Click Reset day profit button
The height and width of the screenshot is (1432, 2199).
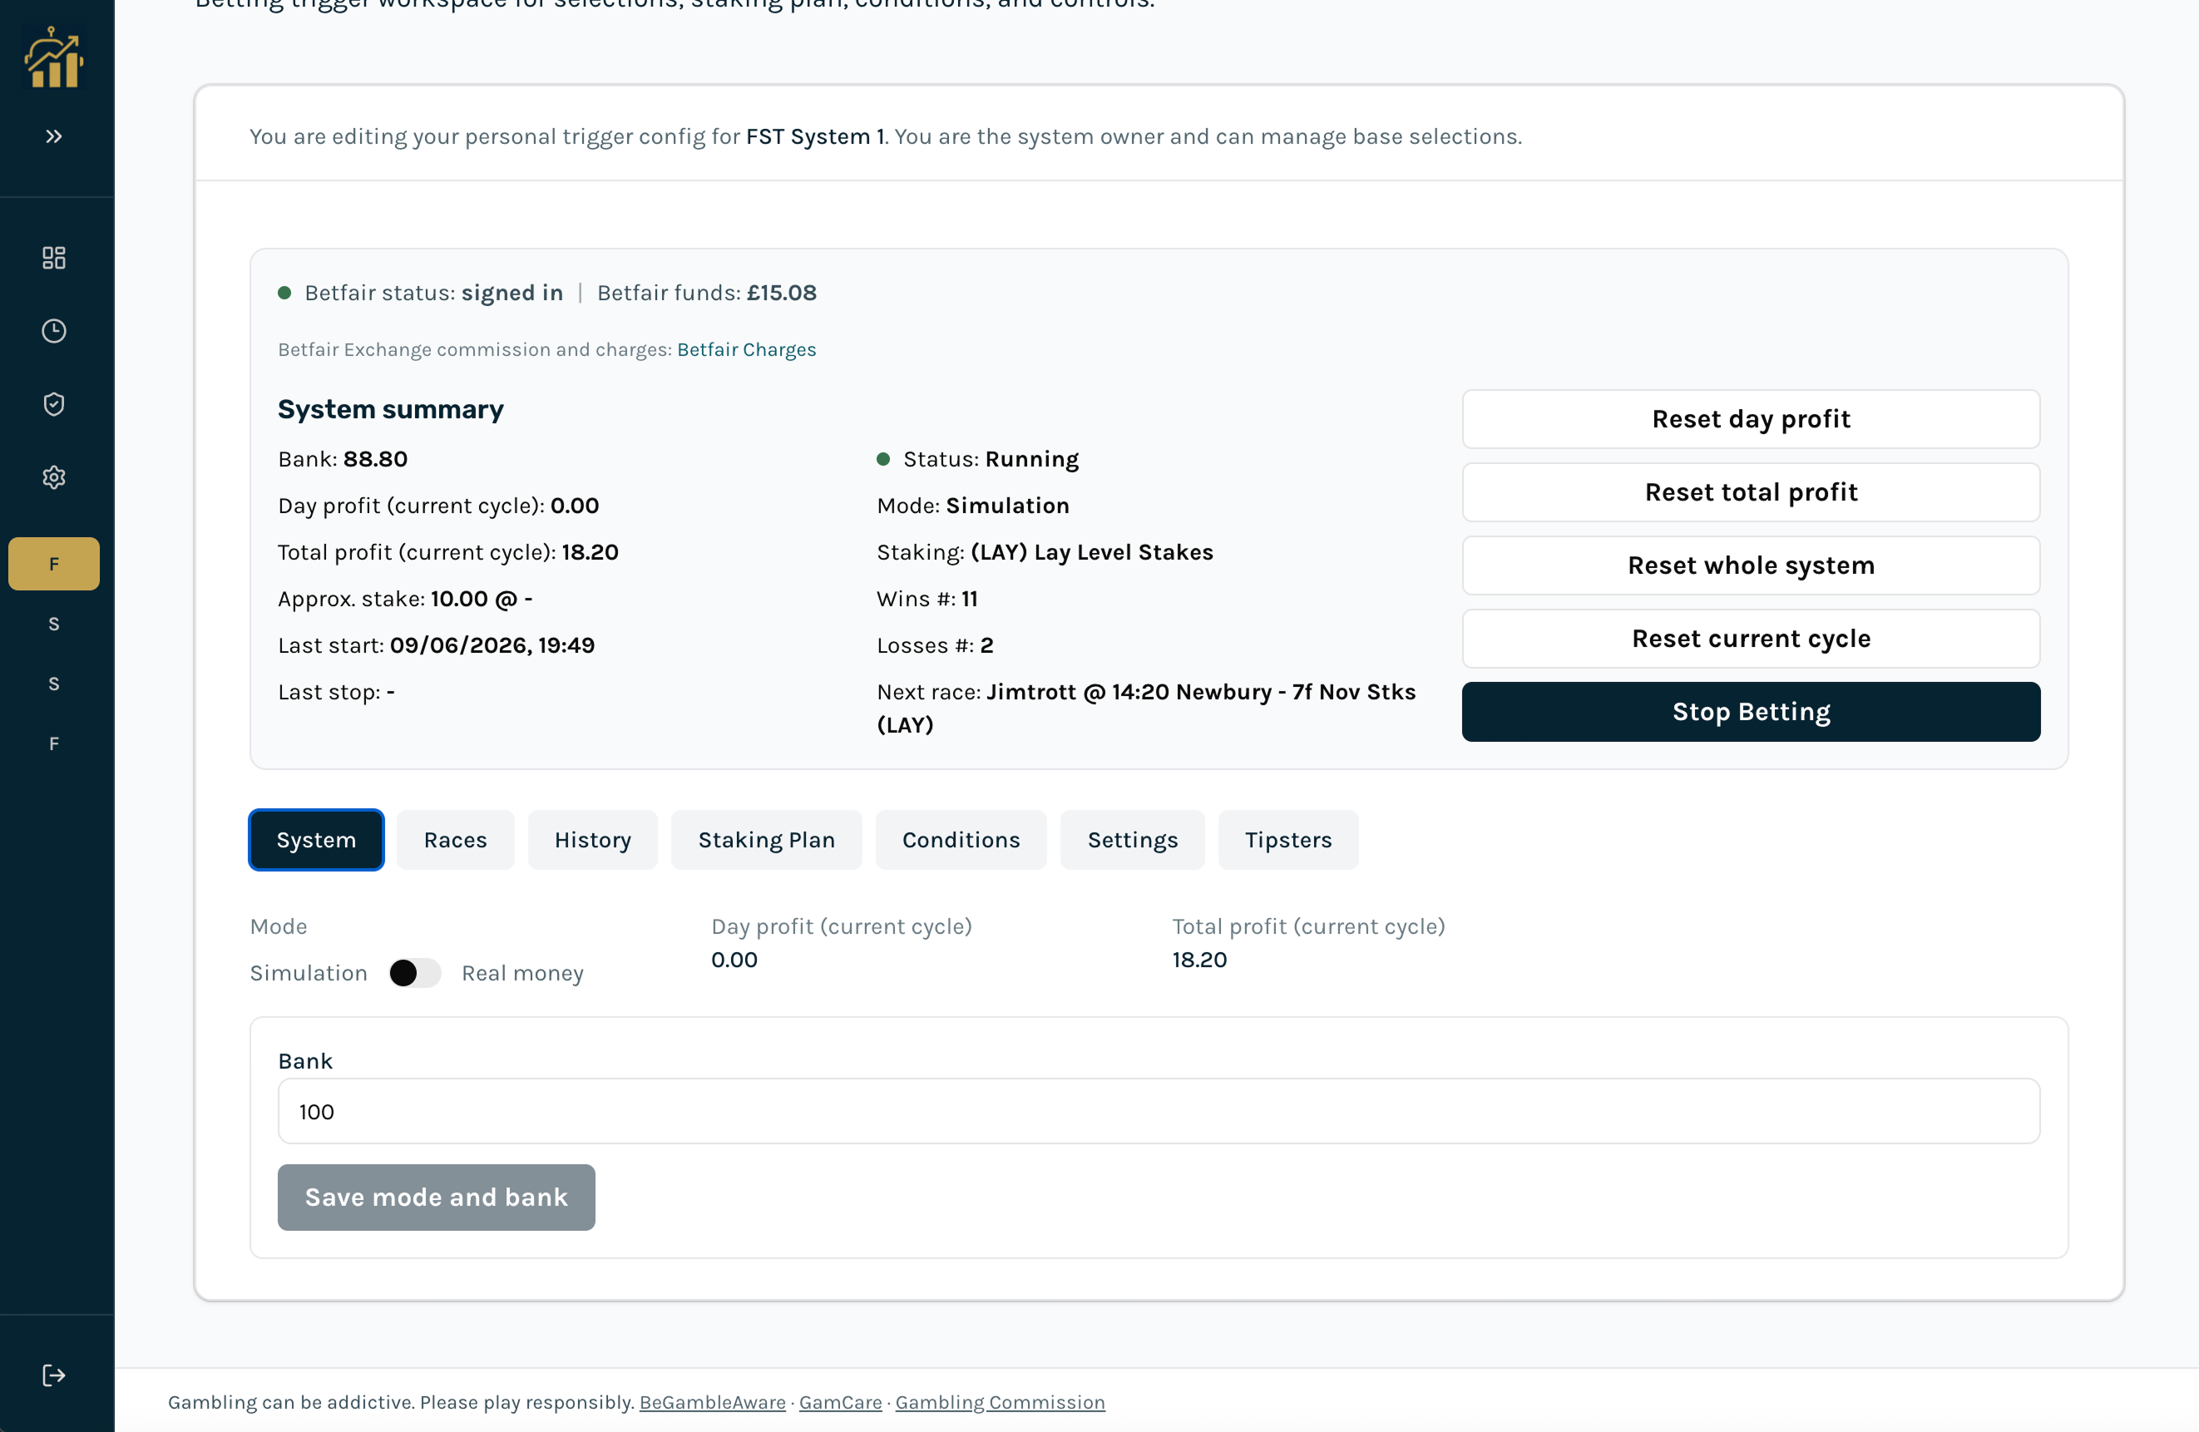point(1751,419)
